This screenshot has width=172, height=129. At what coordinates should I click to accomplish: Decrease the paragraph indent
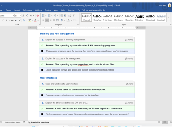click(62, 15)
